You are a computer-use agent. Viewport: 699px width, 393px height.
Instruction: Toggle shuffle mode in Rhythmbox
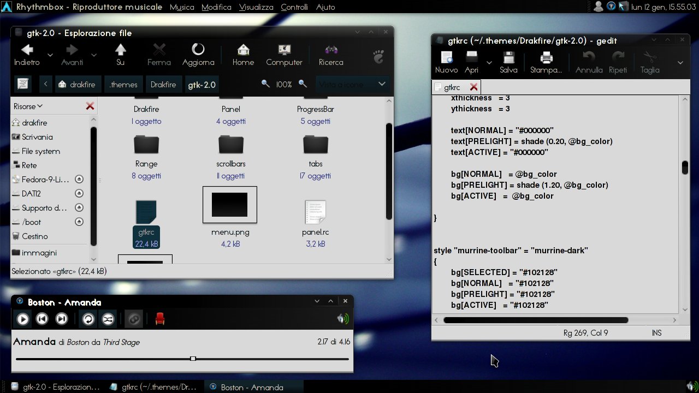[108, 319]
